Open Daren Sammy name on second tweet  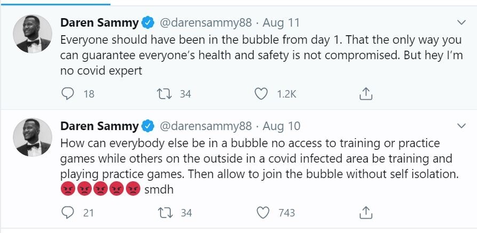(99, 126)
